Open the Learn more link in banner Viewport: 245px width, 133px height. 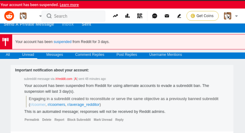(69, 5)
